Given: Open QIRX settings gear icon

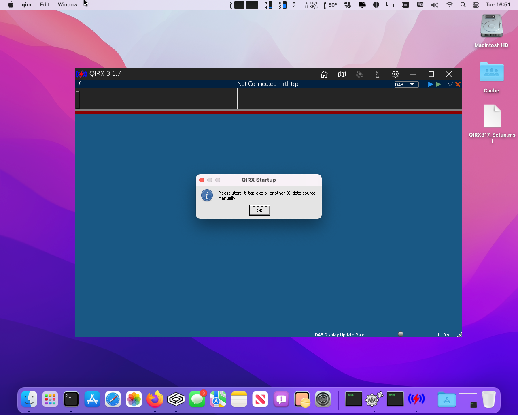Looking at the screenshot, I should click(x=395, y=74).
